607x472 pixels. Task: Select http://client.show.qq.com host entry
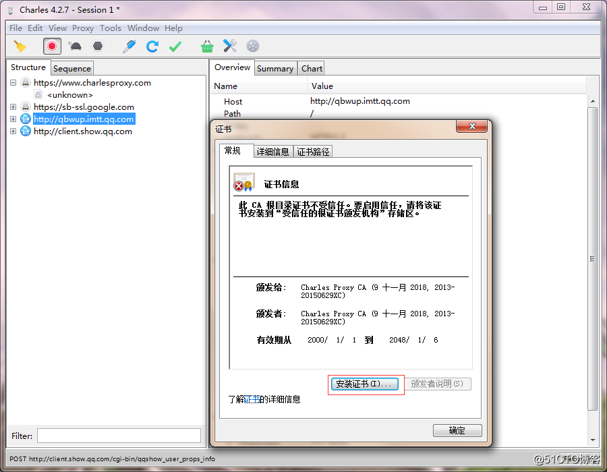(83, 131)
